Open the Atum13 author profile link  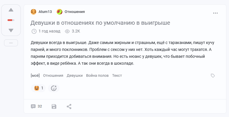point(45,12)
